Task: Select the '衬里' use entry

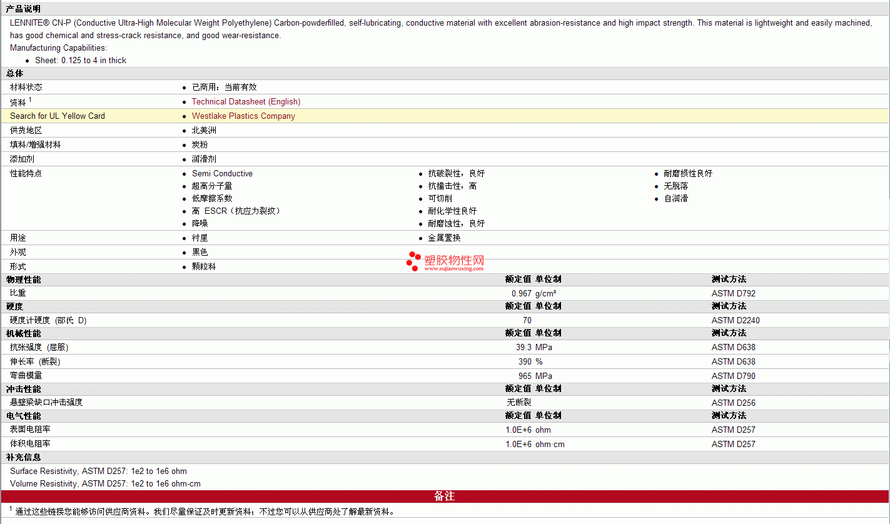Action: (200, 238)
